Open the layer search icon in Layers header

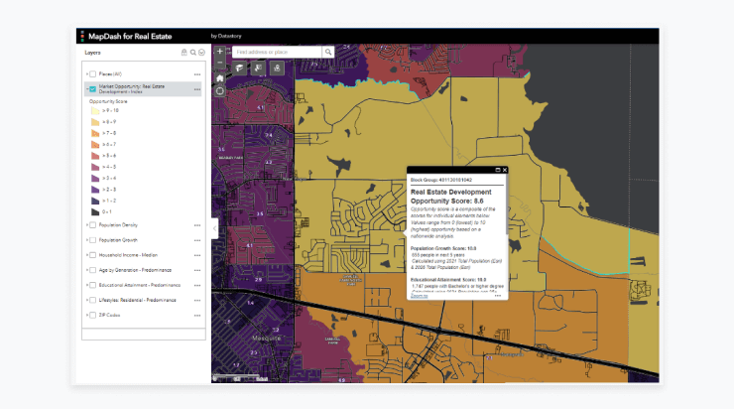pyautogui.click(x=192, y=52)
